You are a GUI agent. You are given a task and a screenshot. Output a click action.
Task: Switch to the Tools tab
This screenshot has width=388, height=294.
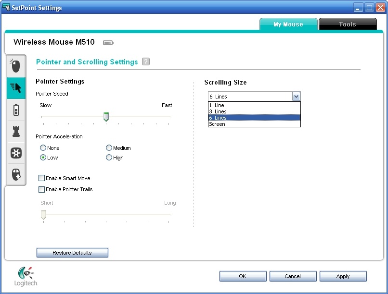pyautogui.click(x=348, y=24)
